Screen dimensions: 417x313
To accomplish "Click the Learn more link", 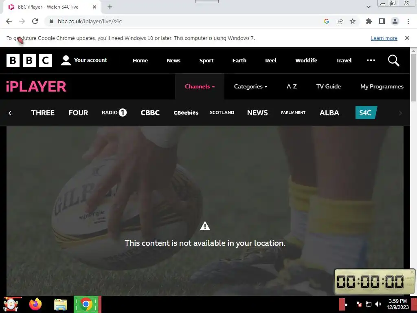I will click(384, 38).
